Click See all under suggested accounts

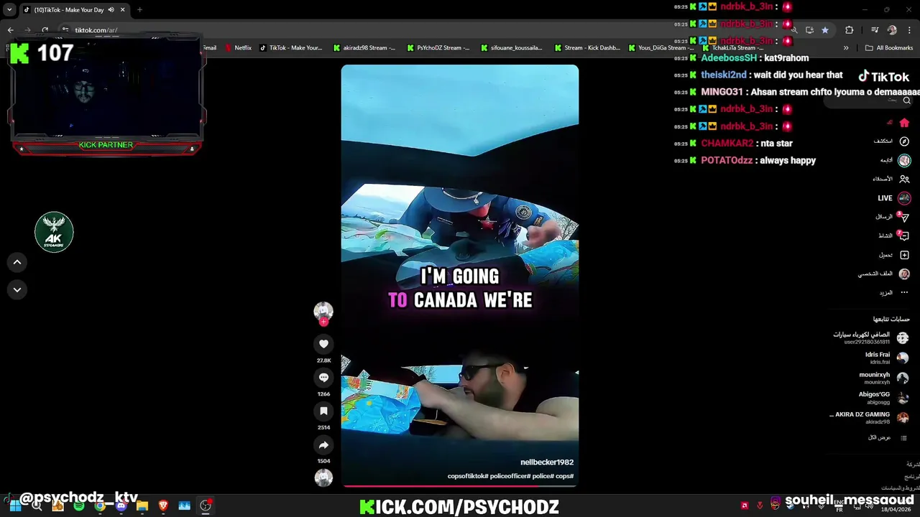pos(879,437)
